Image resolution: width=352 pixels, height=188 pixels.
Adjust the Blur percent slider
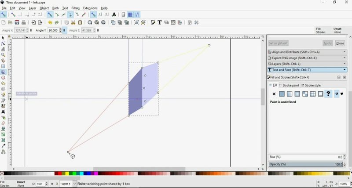pyautogui.click(x=306, y=157)
